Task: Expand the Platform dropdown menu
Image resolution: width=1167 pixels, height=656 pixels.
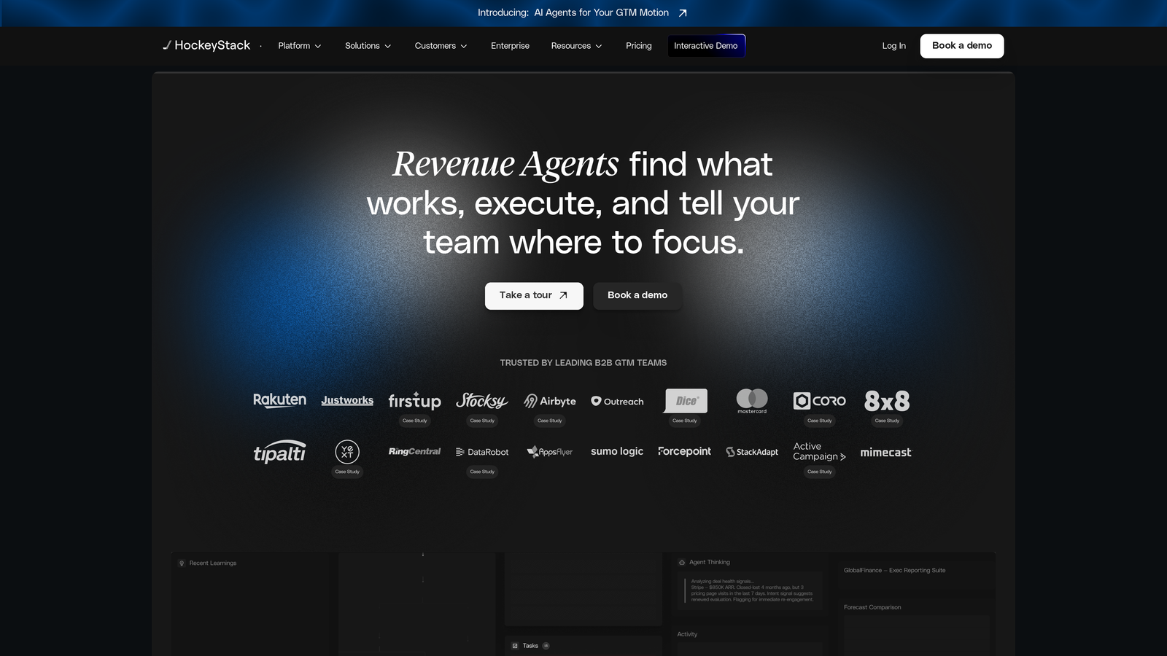Action: tap(299, 45)
